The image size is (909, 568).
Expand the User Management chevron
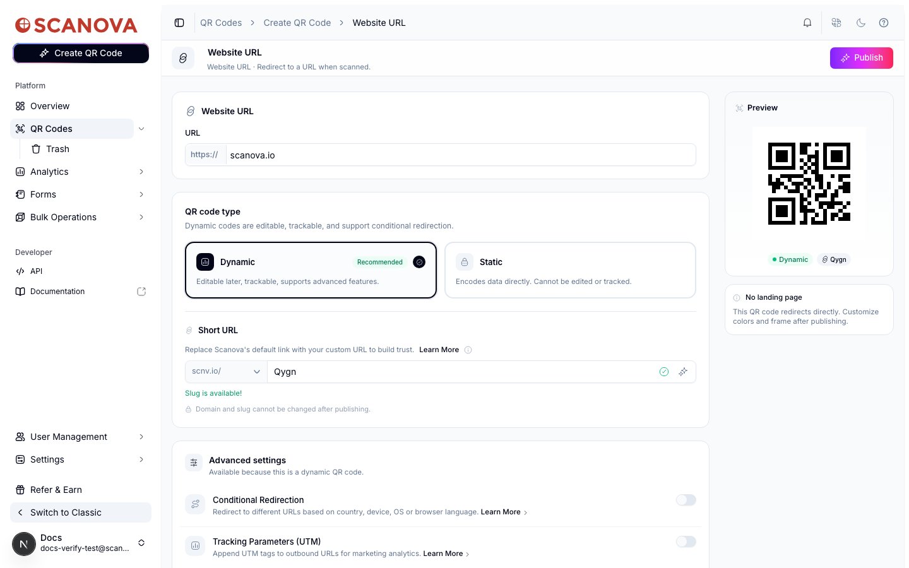(141, 437)
